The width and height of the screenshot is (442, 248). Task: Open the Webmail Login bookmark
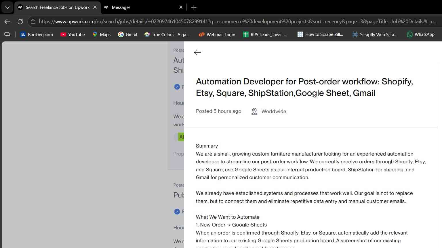pos(217,34)
